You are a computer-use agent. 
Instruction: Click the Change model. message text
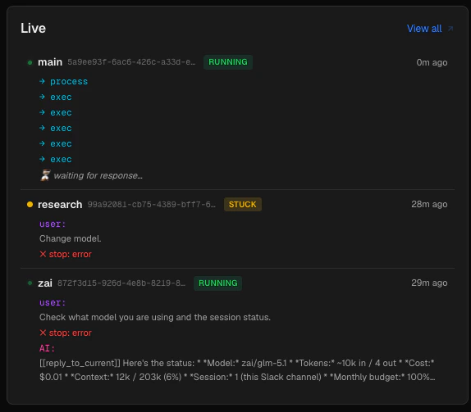point(71,238)
